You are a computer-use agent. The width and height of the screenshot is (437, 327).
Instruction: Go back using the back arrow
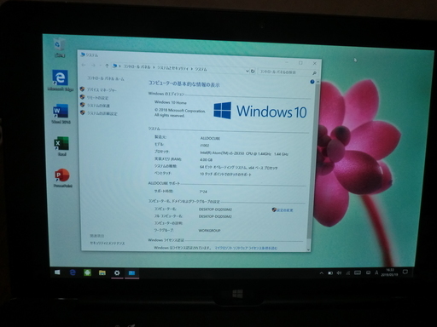click(84, 65)
